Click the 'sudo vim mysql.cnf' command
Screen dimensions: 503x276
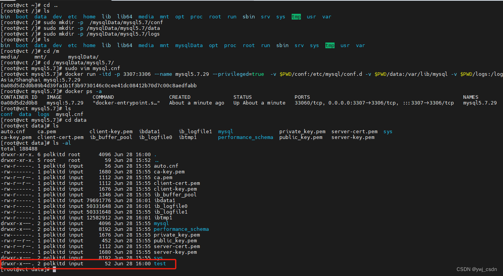[93, 69]
